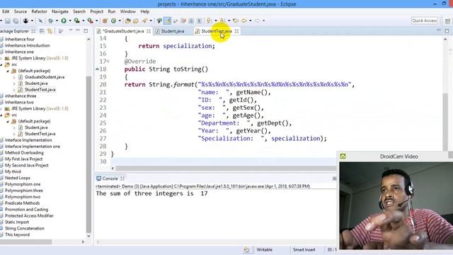The height and width of the screenshot is (255, 453).
Task: Open the Navigate menu
Action: 59,11
